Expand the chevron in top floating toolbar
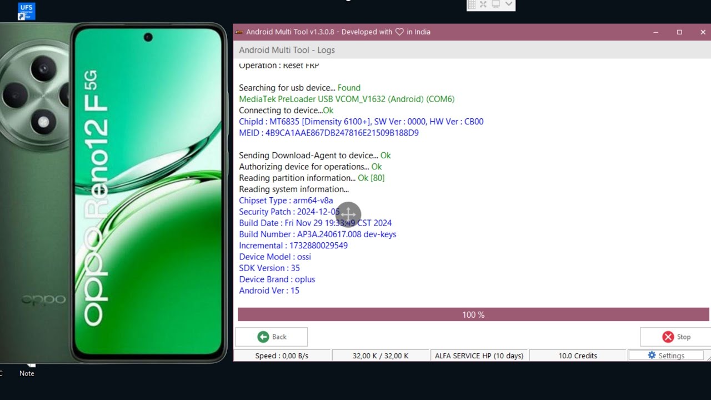The width and height of the screenshot is (711, 400). (x=508, y=4)
